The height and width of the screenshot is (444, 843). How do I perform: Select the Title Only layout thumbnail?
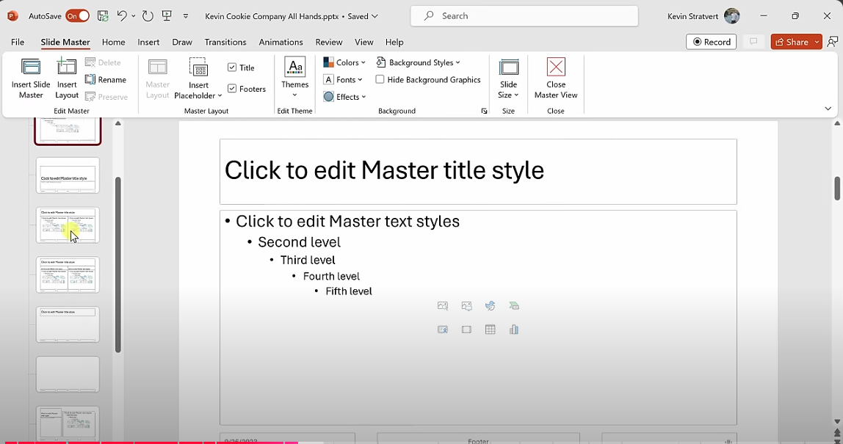(68, 324)
